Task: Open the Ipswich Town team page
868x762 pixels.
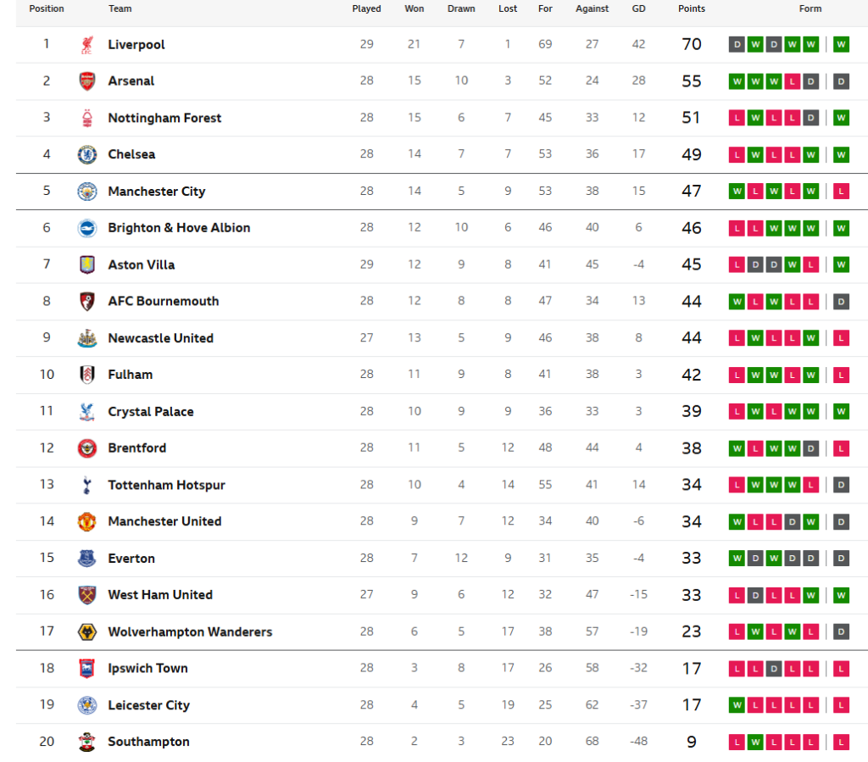Action: coord(147,668)
